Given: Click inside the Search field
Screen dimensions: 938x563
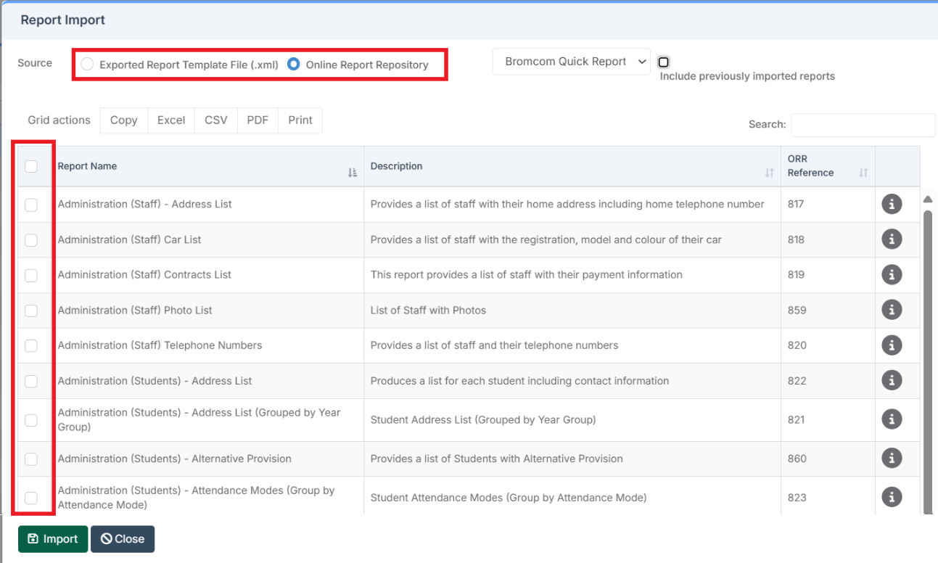Looking at the screenshot, I should [x=862, y=125].
